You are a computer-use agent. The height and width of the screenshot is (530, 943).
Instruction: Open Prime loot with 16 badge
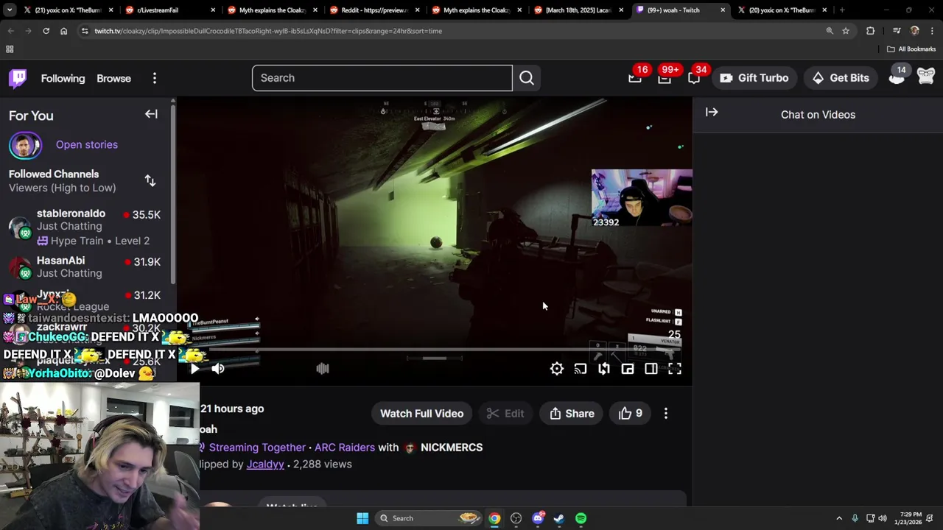click(635, 78)
